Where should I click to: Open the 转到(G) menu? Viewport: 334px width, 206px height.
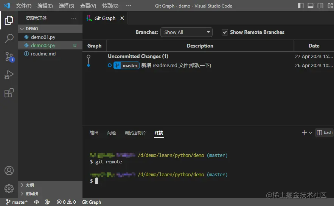(110, 6)
